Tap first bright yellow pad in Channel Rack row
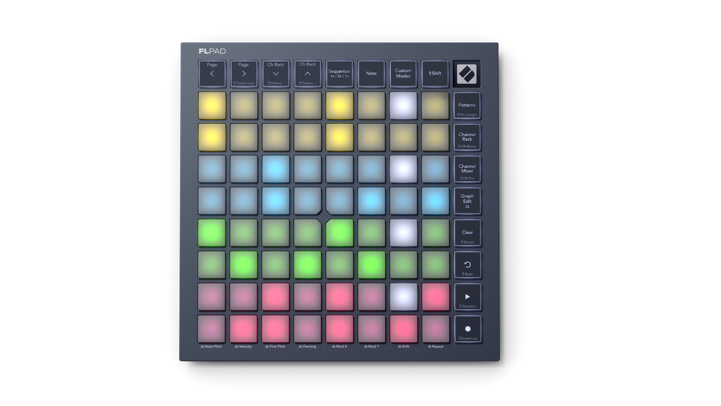The height and width of the screenshot is (406, 721). tap(212, 137)
